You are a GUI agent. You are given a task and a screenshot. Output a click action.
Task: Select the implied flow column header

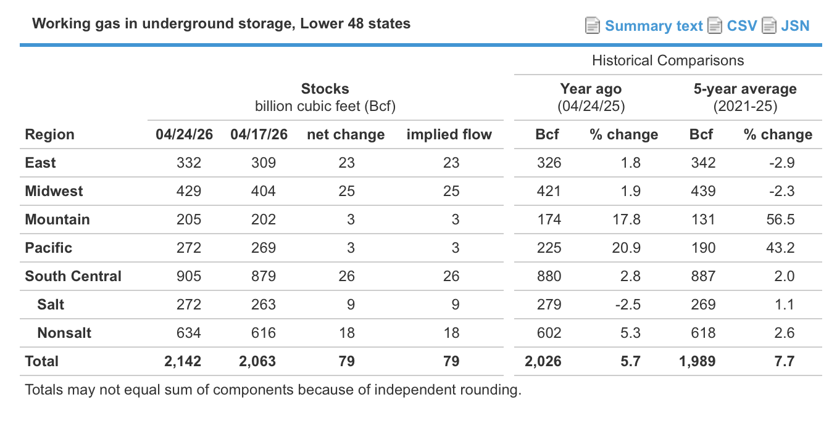tap(449, 134)
